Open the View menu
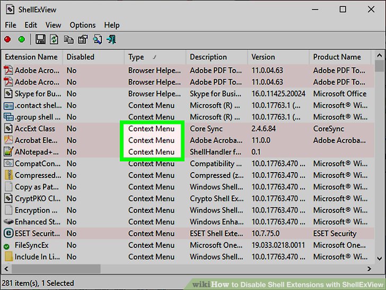Viewport: 386px width, 290px height. 53,25
